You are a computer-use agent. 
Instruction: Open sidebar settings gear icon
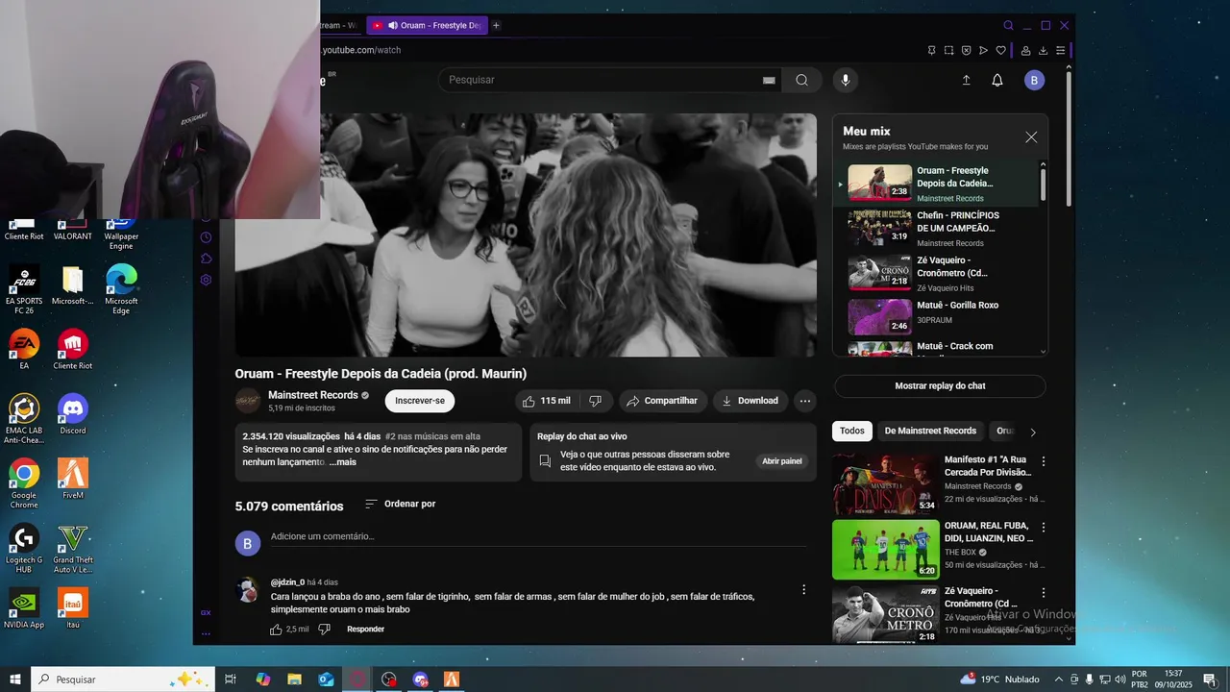pyautogui.click(x=206, y=280)
